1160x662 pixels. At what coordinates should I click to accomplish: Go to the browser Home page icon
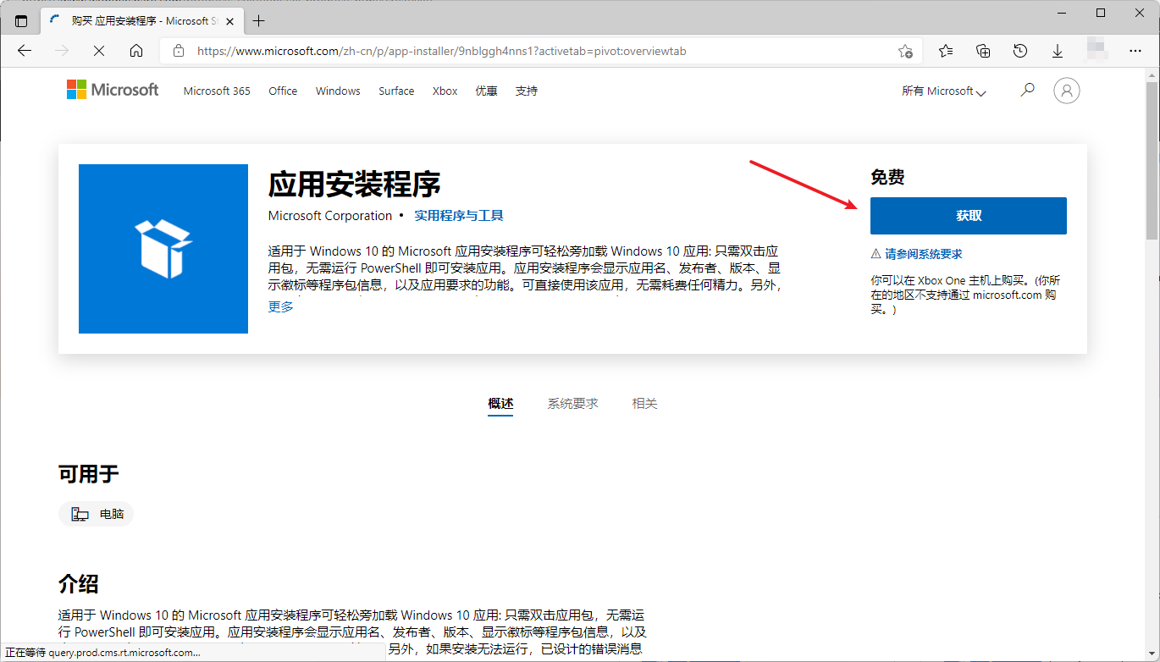[x=136, y=51]
